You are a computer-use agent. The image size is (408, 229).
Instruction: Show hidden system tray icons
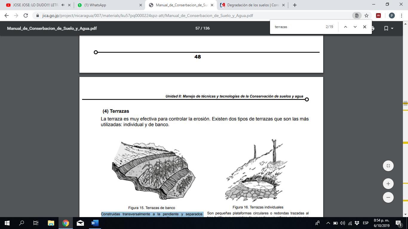tap(328, 223)
